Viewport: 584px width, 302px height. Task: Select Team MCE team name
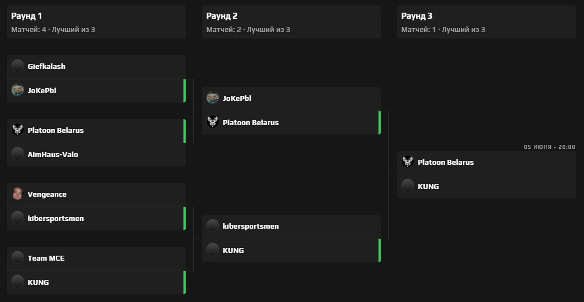pyautogui.click(x=46, y=258)
